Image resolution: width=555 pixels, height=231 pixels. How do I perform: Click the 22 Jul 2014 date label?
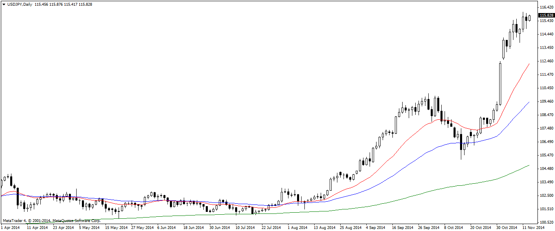271,227
